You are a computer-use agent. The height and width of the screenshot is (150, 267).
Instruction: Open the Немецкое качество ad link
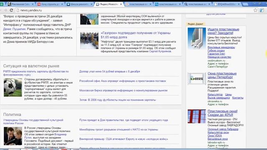tap(219, 57)
